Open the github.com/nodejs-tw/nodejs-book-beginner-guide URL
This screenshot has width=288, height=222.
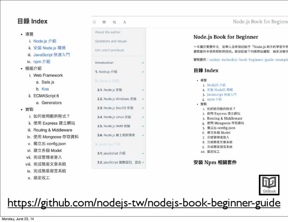pyautogui.click(x=144, y=203)
